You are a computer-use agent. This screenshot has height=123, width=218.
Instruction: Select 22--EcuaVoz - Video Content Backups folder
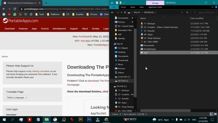pyautogui.click(x=161, y=27)
